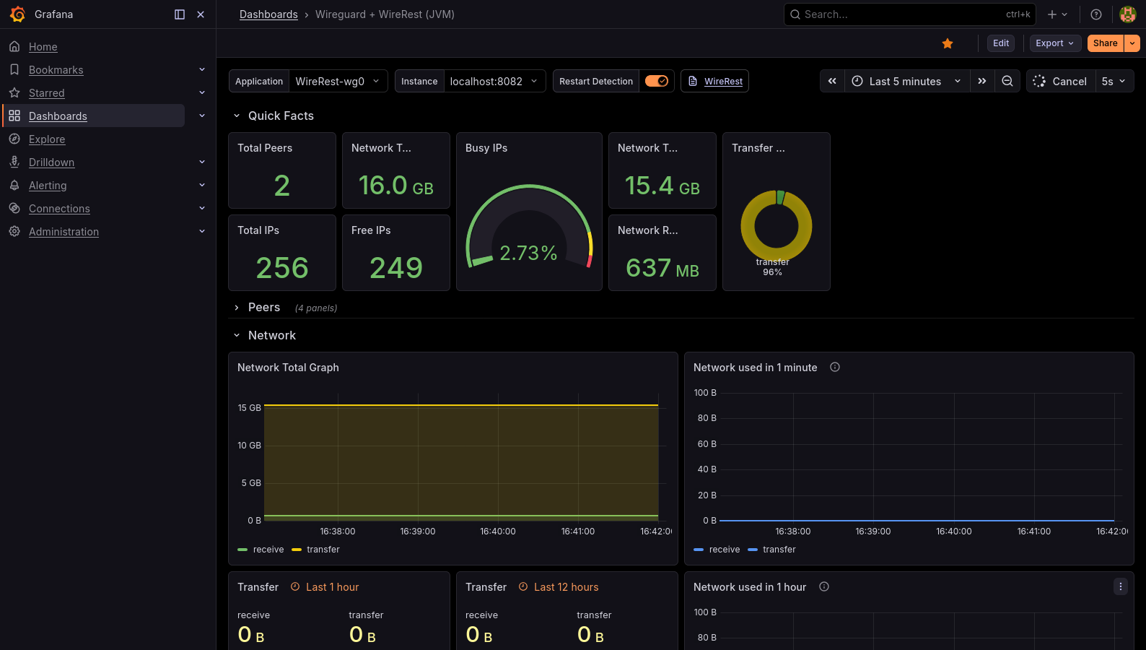This screenshot has width=1146, height=650.
Task: Toggle receive series in Network Total Graph legend
Action: tap(268, 550)
